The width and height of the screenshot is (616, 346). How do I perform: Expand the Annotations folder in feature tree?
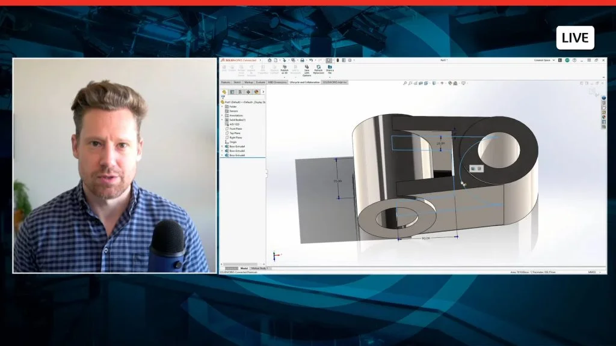point(222,115)
